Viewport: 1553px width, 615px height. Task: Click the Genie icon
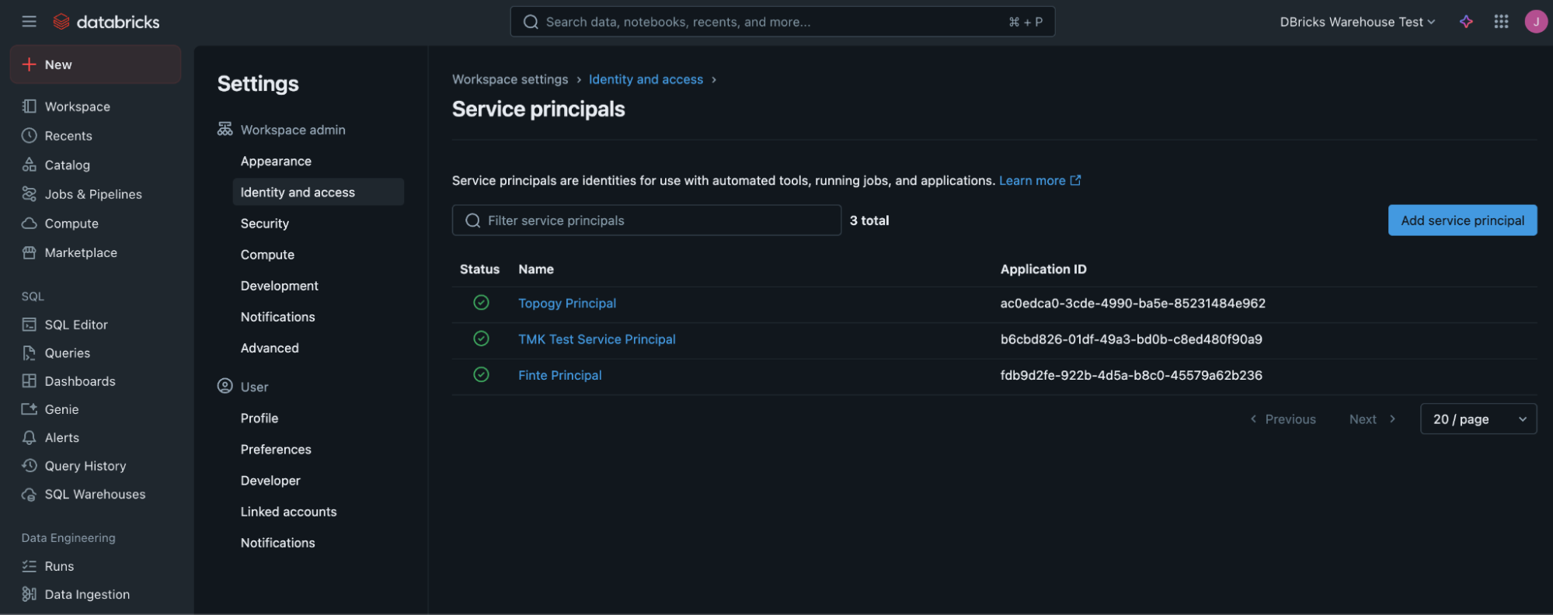pos(30,409)
